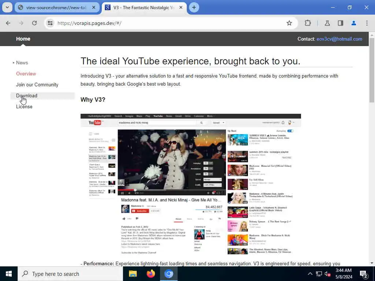Click the 'Why V3?' heading
This screenshot has width=375, height=281.
[93, 100]
